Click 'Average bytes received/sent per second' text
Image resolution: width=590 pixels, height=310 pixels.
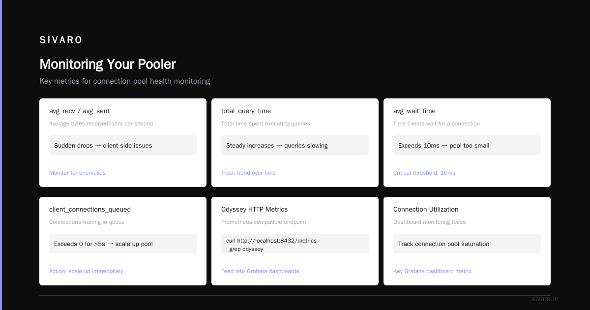101,124
